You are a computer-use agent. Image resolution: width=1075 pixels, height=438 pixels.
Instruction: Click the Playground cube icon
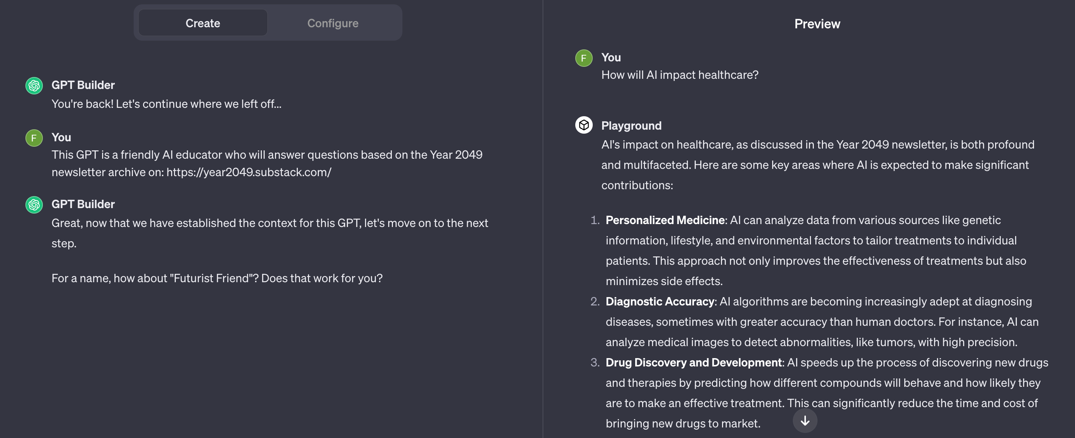tap(583, 125)
